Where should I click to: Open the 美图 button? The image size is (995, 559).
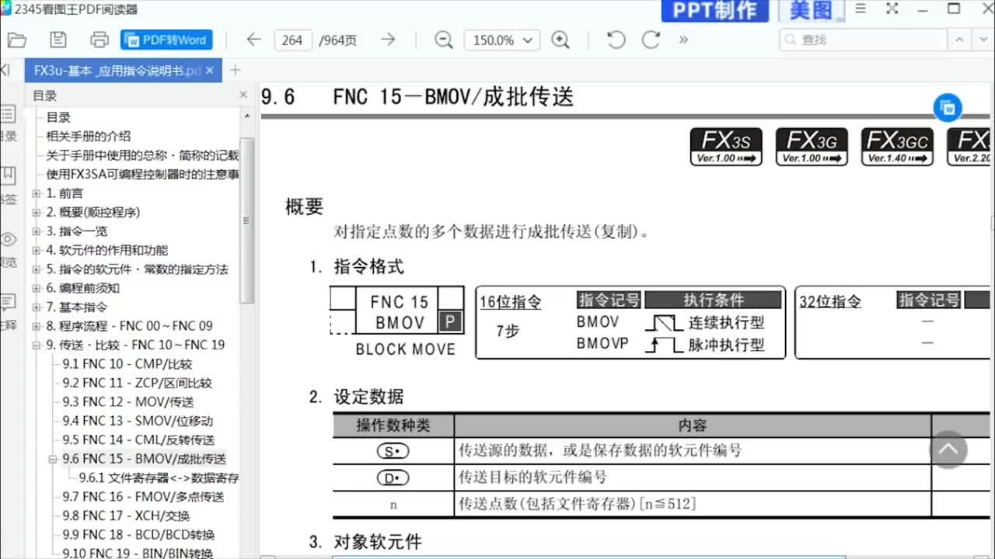click(x=811, y=10)
